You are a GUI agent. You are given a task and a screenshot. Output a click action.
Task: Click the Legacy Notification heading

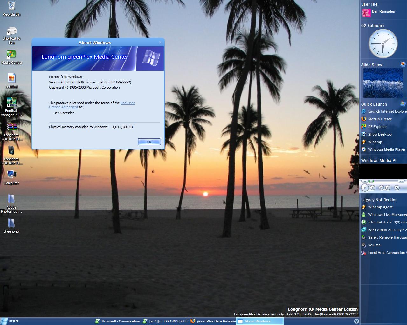pos(379,200)
